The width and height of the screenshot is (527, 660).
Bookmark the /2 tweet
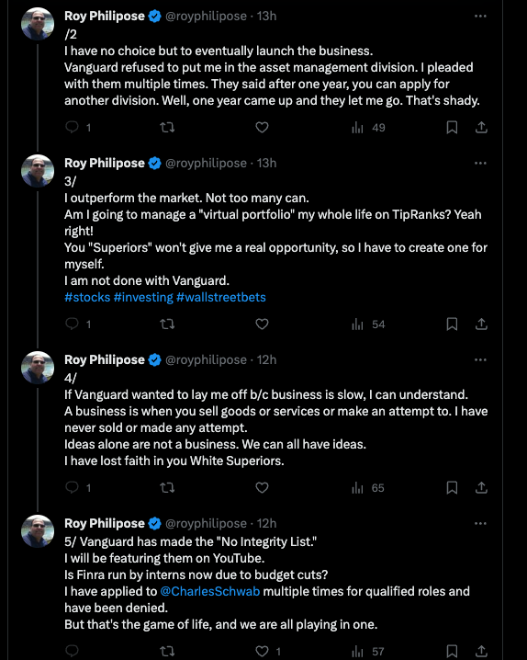click(452, 127)
